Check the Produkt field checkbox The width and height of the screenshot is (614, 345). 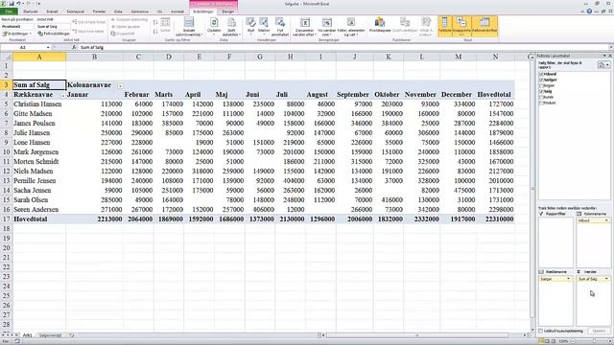pyautogui.click(x=541, y=103)
